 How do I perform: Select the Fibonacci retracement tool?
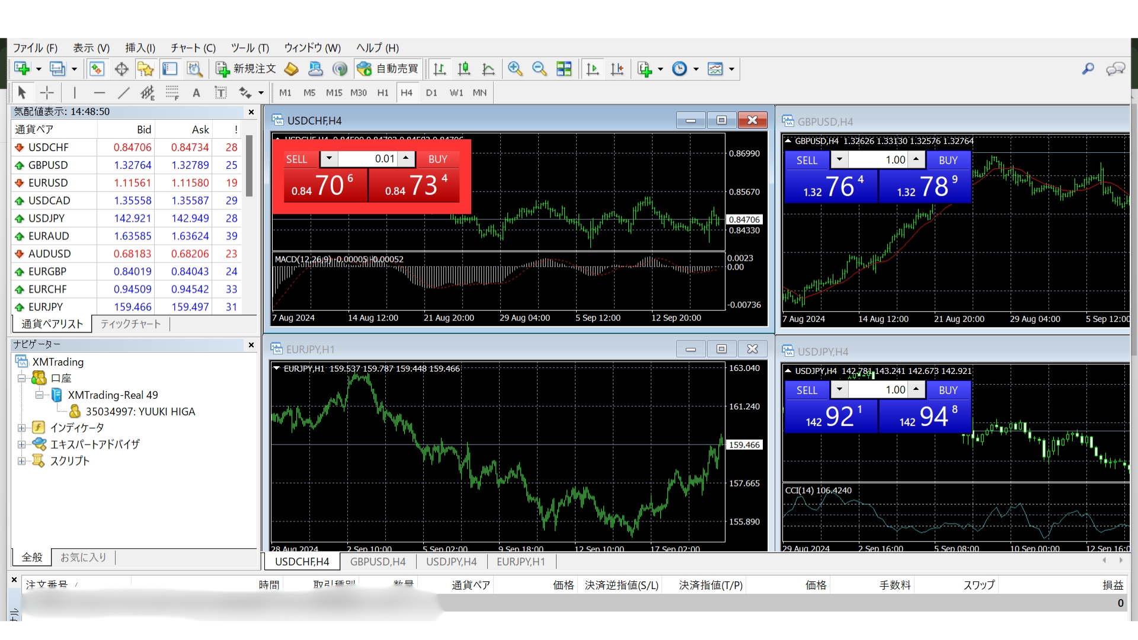click(172, 92)
